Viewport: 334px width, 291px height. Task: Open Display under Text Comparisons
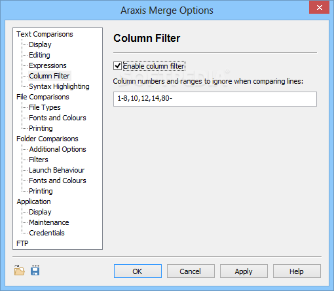click(40, 44)
